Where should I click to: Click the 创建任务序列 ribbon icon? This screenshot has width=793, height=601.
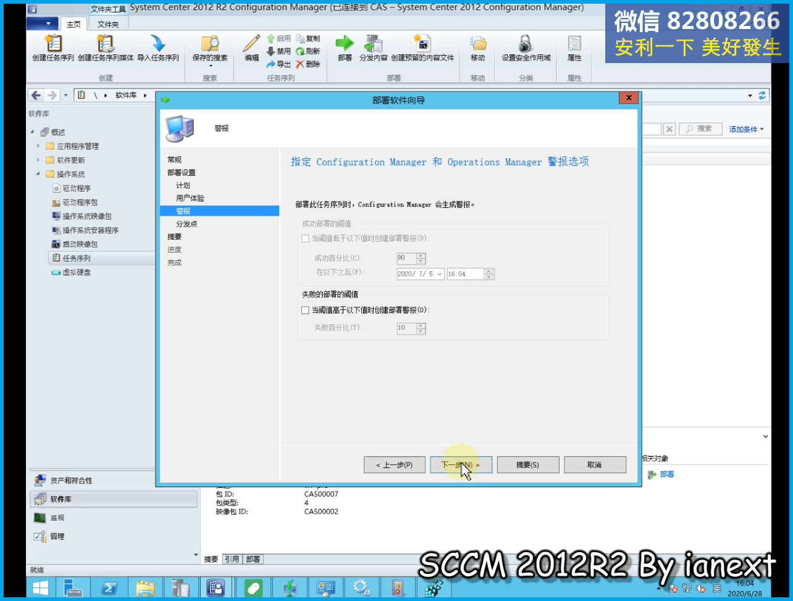coord(53,43)
